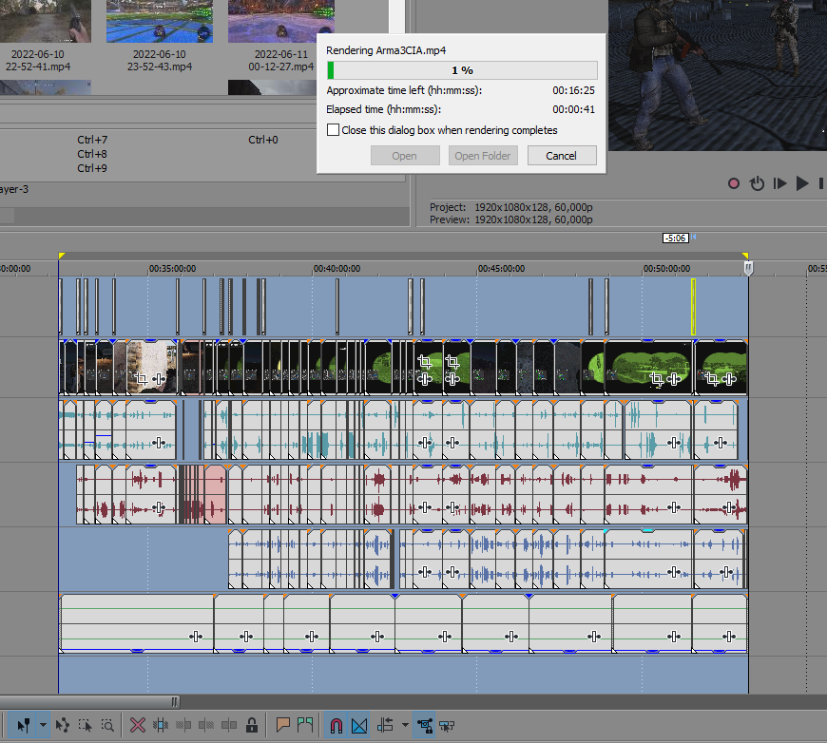827x743 pixels.
Task: Click the timeline horizontal scrollbar thumb
Action: (x=87, y=702)
